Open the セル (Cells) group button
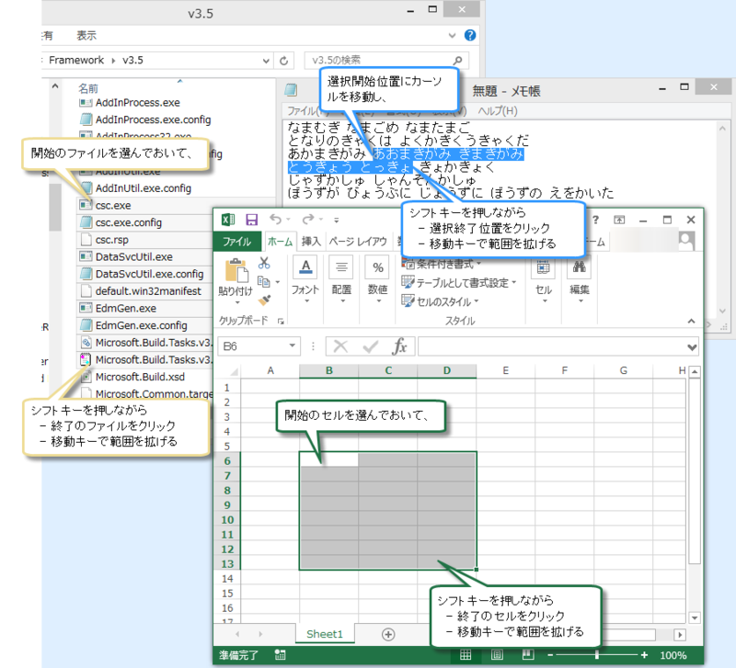The width and height of the screenshot is (736, 668). (544, 280)
